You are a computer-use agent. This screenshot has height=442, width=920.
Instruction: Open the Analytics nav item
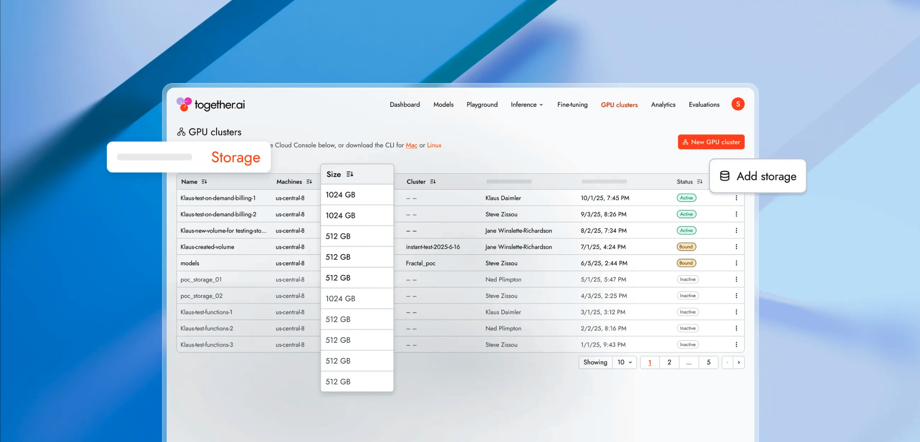tap(663, 105)
